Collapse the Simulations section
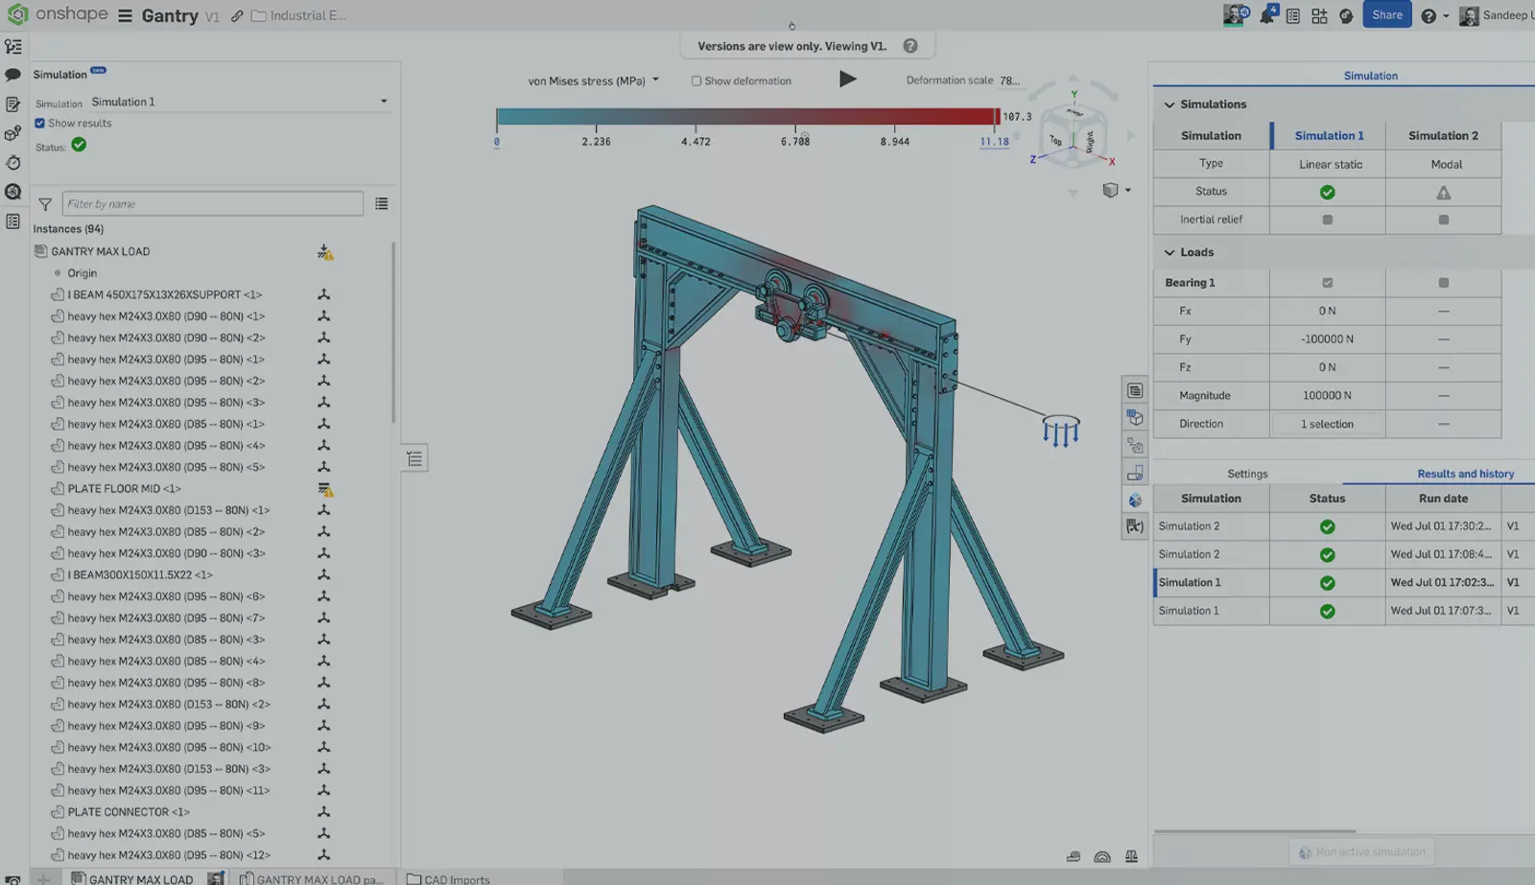This screenshot has height=885, width=1535. coord(1169,105)
